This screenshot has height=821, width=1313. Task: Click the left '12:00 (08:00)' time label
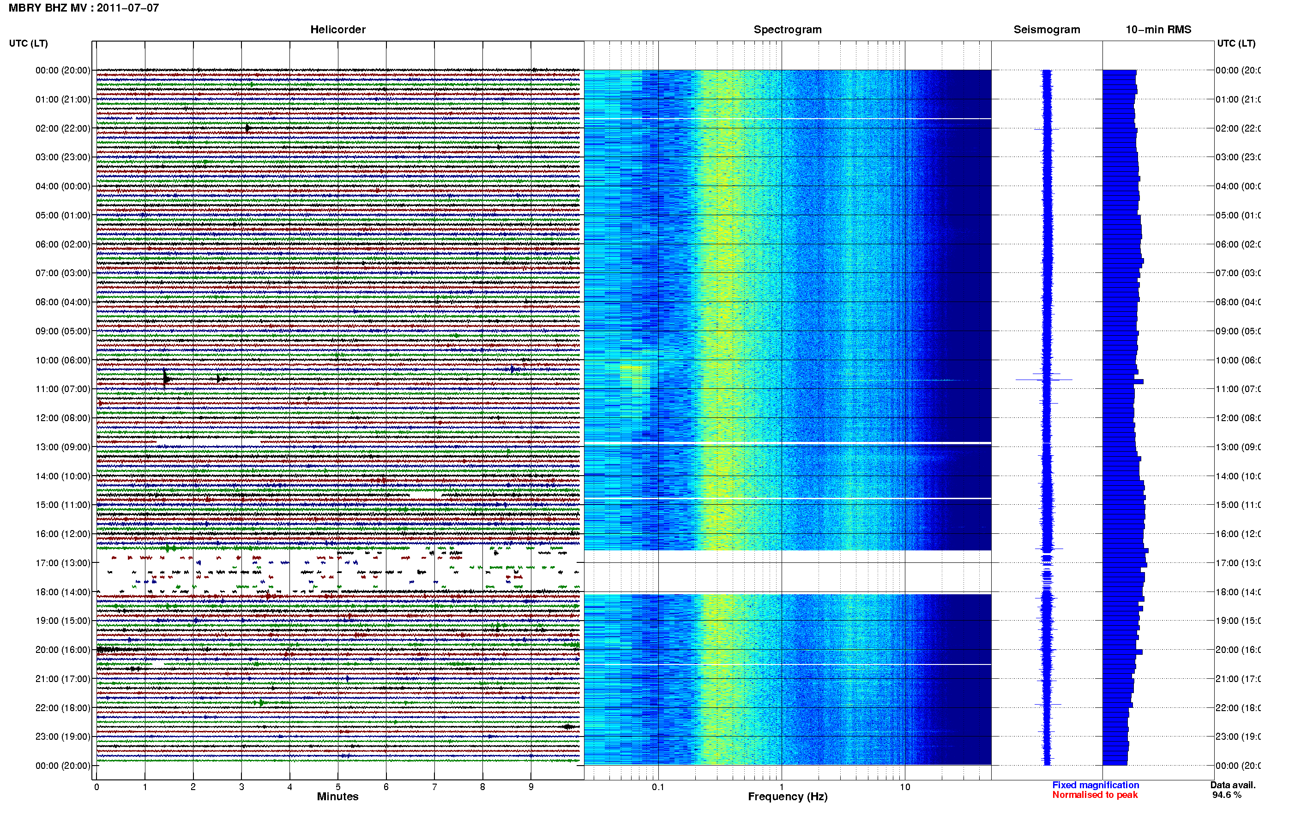(x=63, y=418)
